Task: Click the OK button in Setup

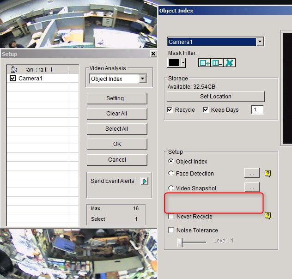Action: pos(117,144)
